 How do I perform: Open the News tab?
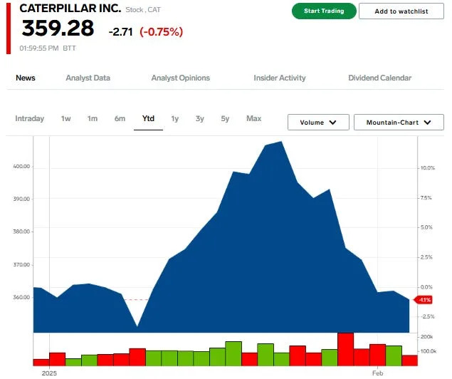point(26,78)
